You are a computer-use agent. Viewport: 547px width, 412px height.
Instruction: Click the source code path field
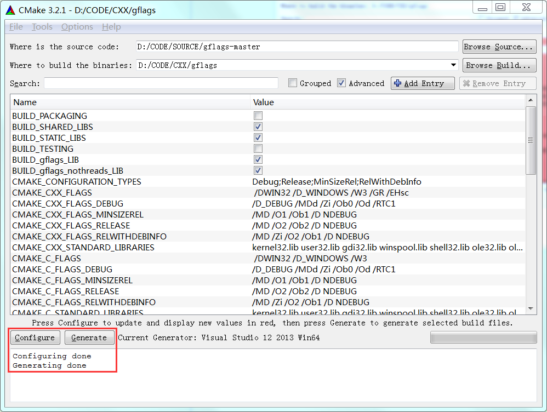(297, 47)
